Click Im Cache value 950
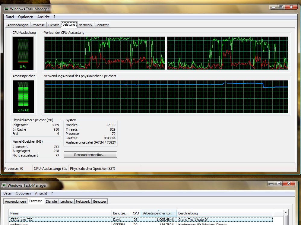 (x=56, y=129)
